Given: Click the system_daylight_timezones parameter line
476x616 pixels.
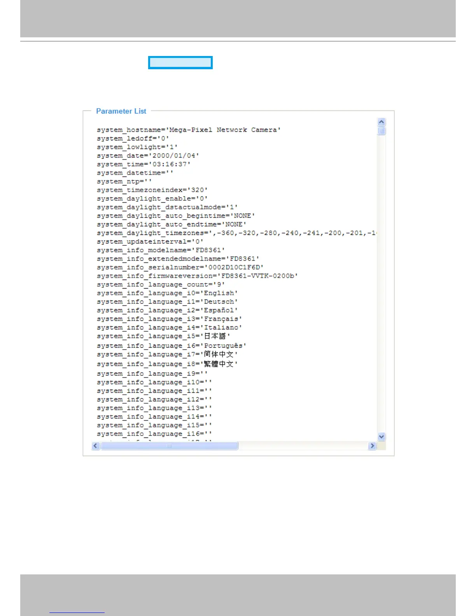Looking at the screenshot, I should point(236,233).
